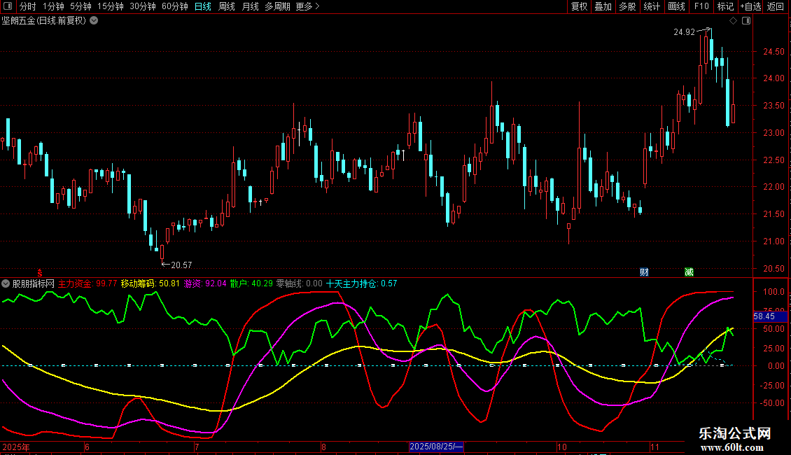791x455 pixels.
Task: Click the 24.92 high price arrow label
Action: click(685, 32)
